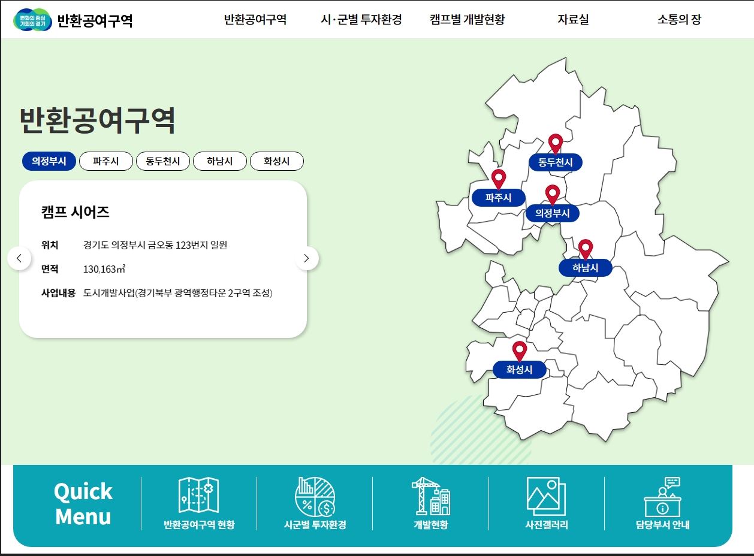The height and width of the screenshot is (556, 754).
Task: Click the area value 130,163㎡
Action: click(104, 269)
